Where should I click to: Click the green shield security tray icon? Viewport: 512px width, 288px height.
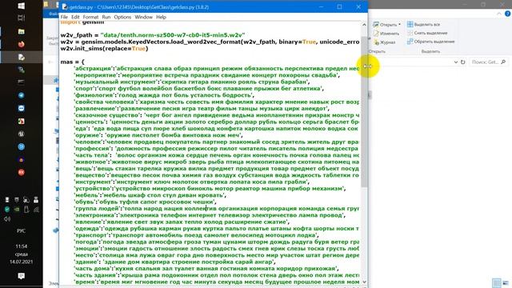click(7, 210)
